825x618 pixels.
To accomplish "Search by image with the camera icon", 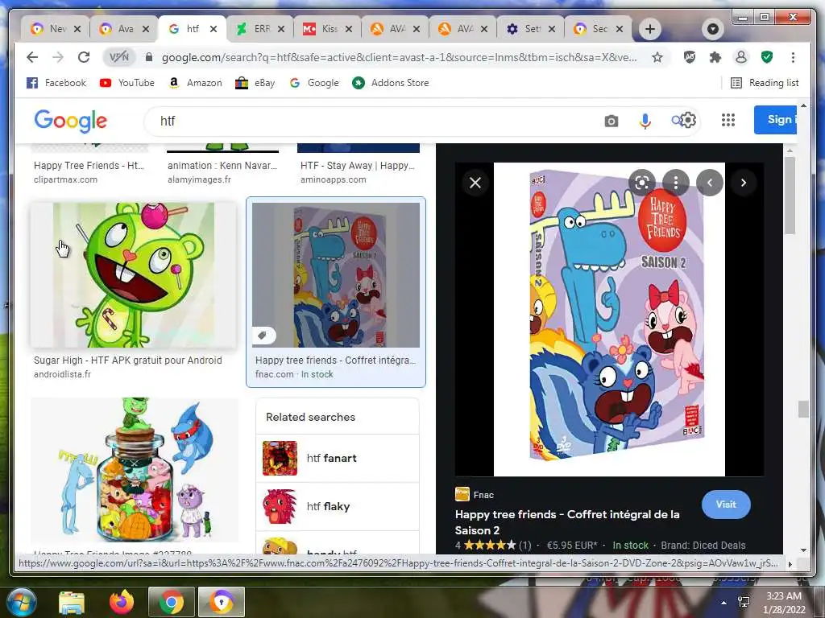I will [x=611, y=122].
